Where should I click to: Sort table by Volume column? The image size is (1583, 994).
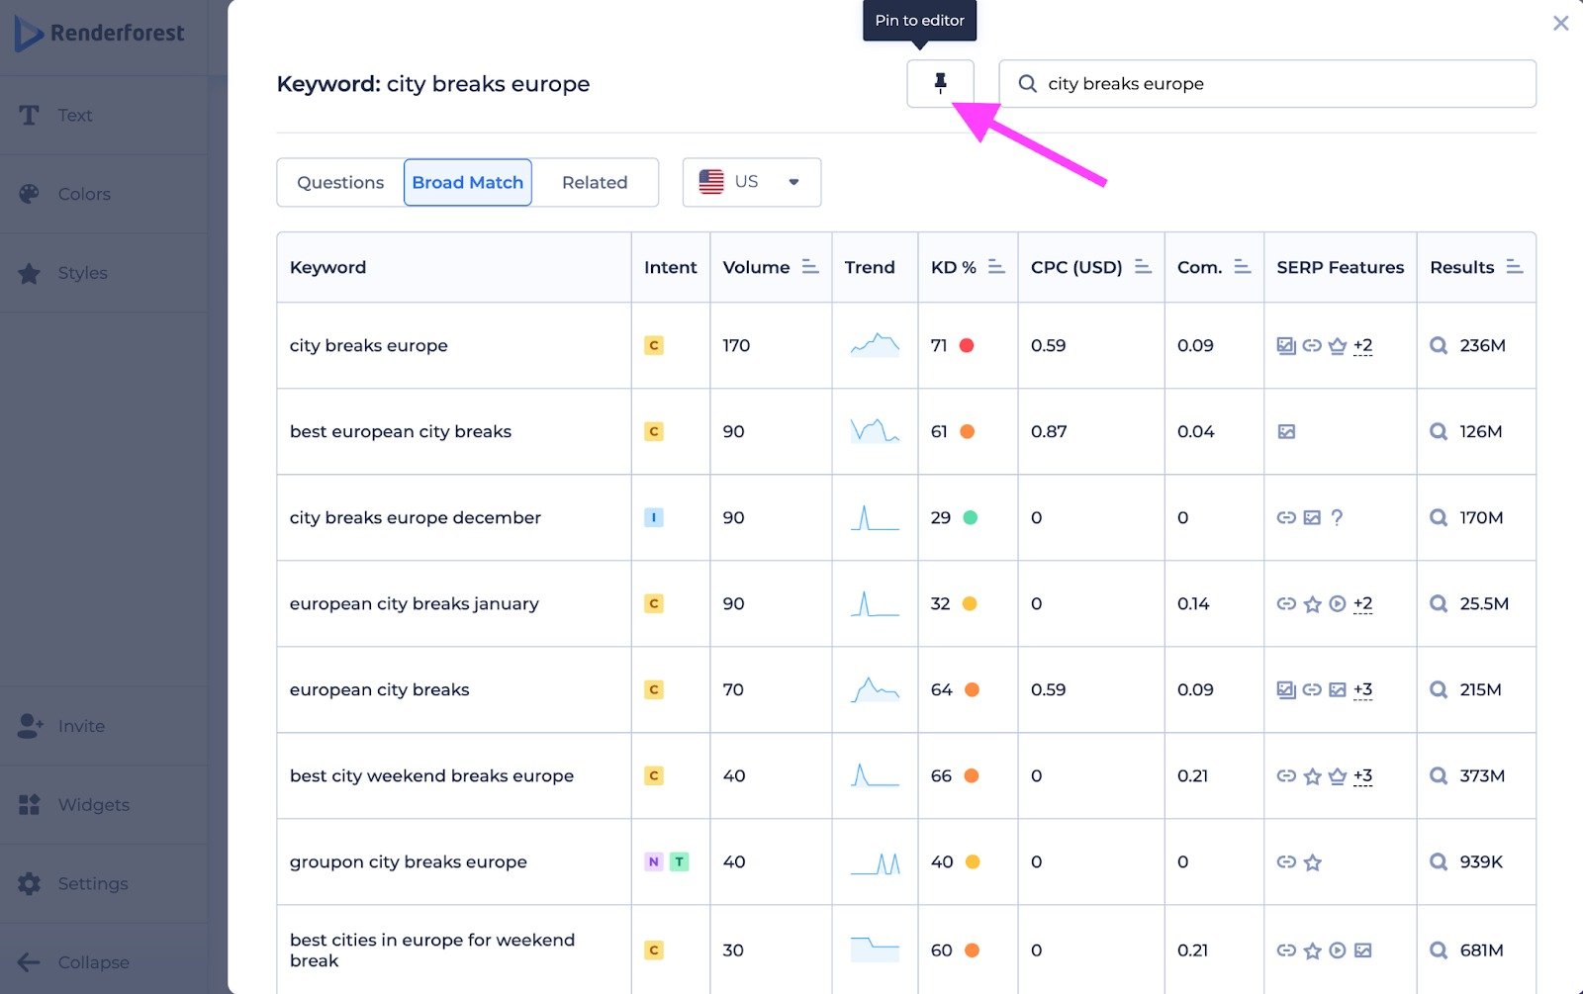click(810, 267)
